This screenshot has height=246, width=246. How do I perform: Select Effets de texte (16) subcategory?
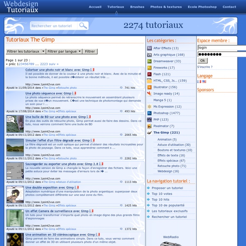pyautogui.click(x=171, y=155)
